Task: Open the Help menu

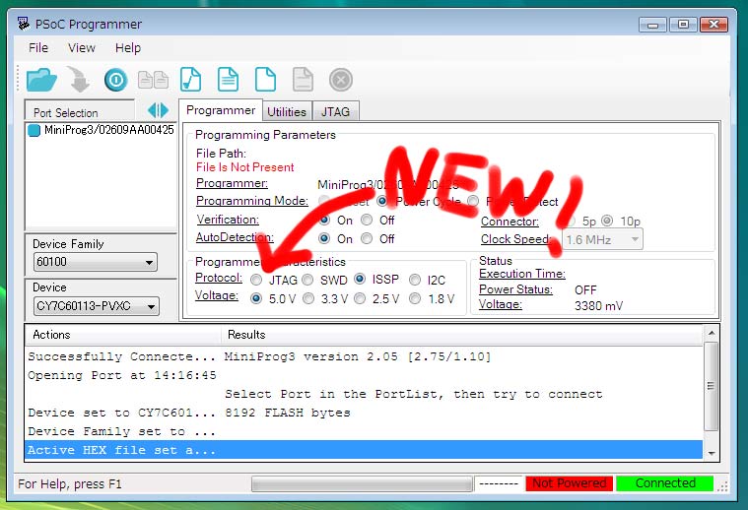Action: [x=128, y=47]
